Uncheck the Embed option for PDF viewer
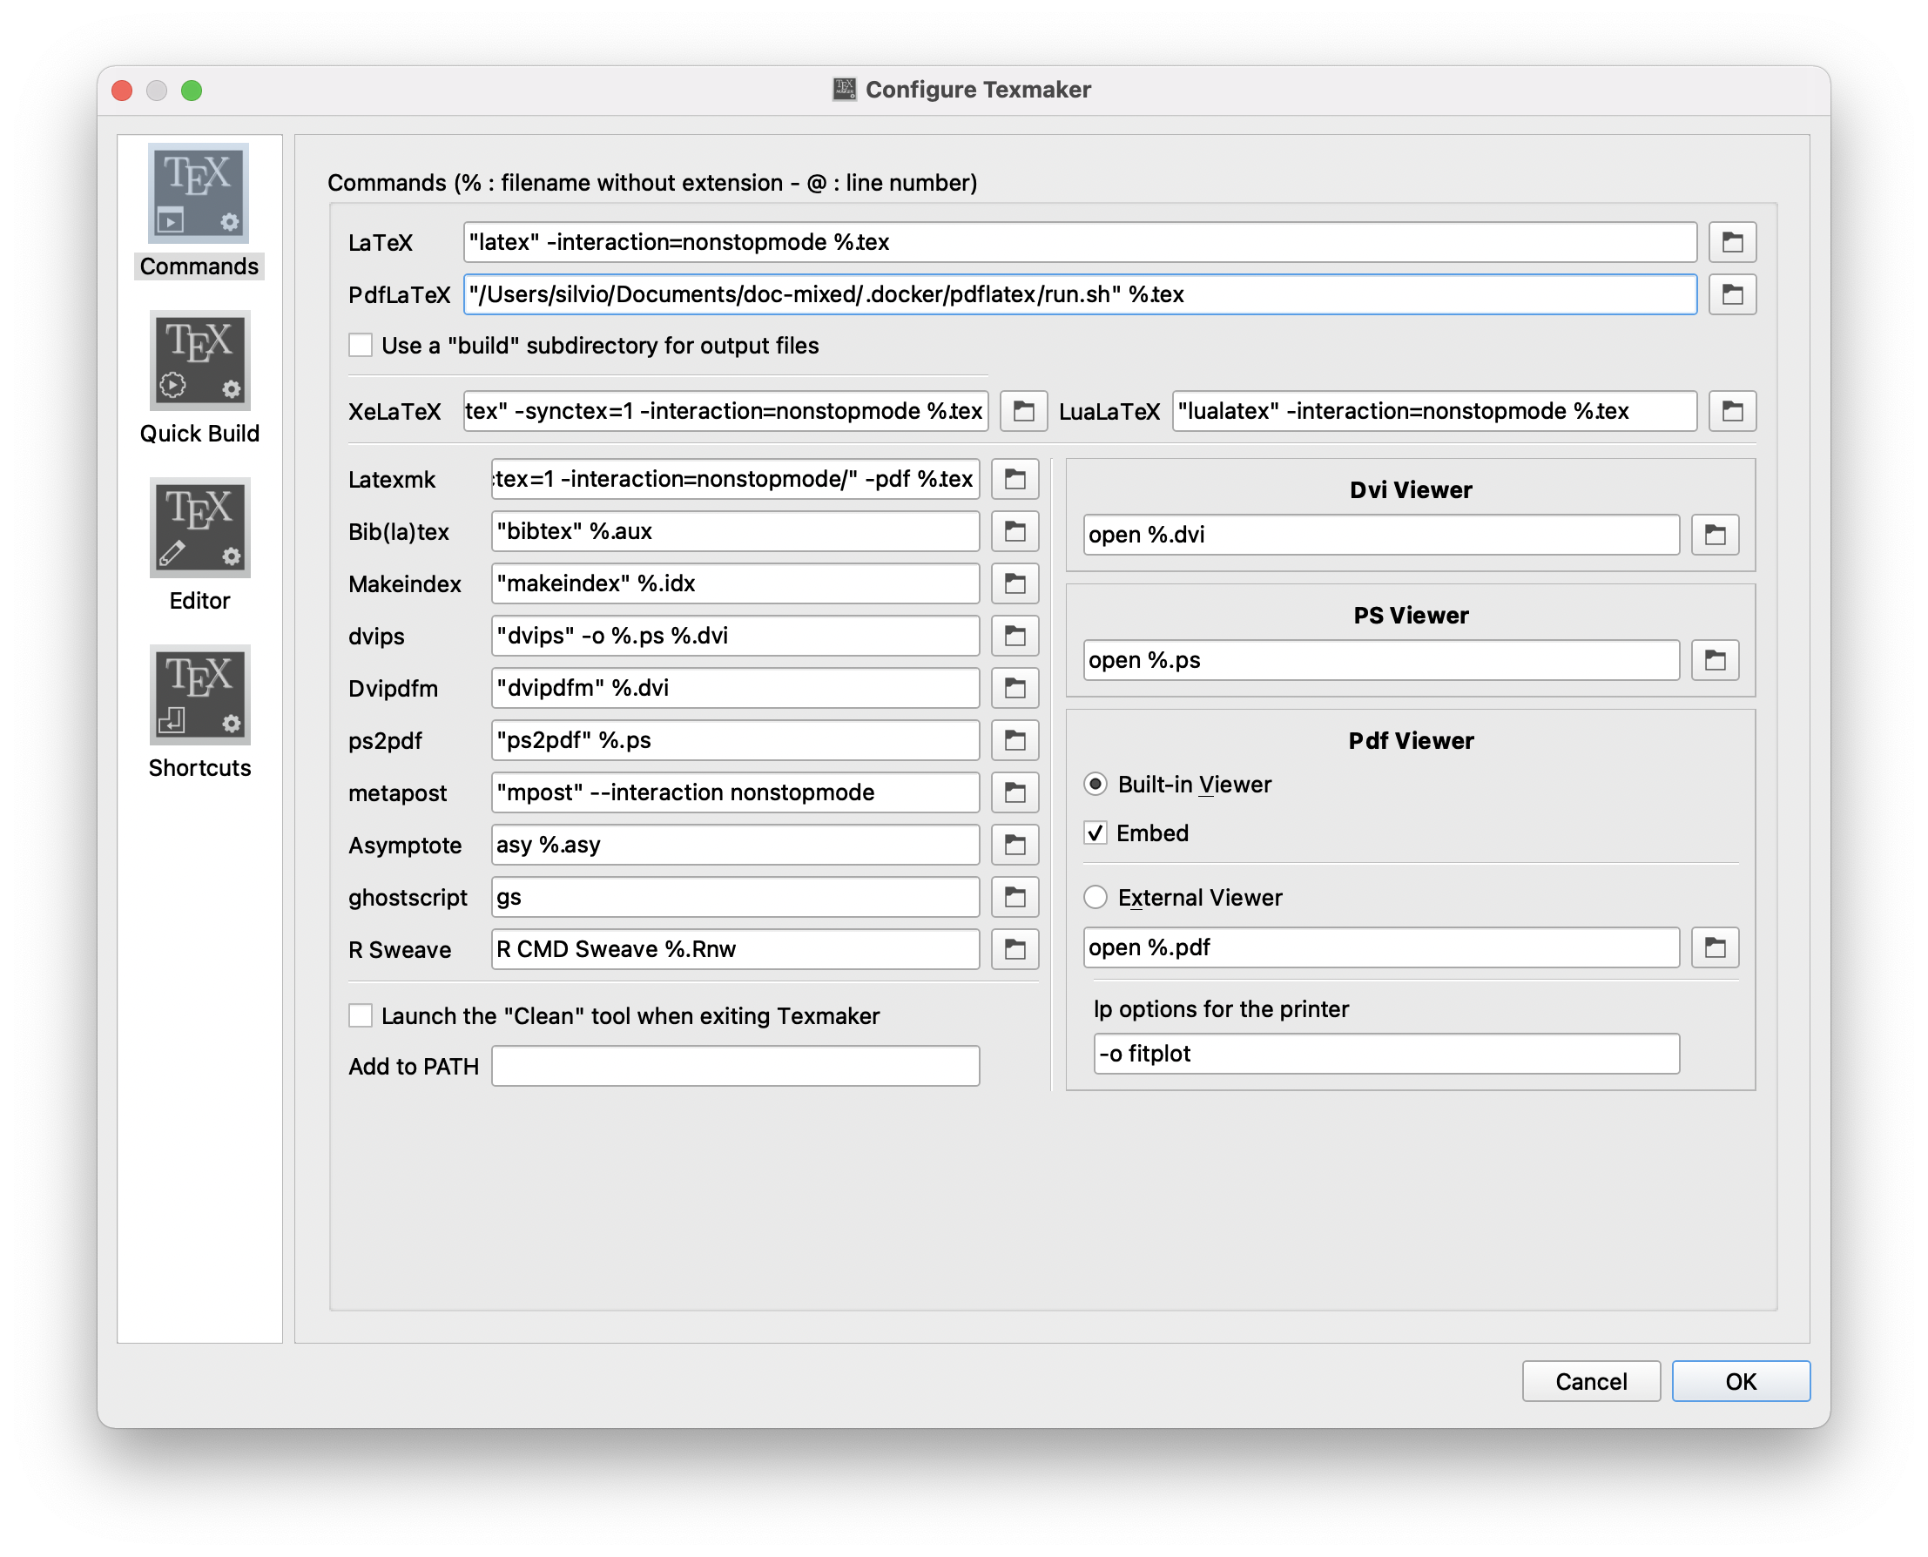Image resolution: width=1928 pixels, height=1557 pixels. [x=1095, y=833]
